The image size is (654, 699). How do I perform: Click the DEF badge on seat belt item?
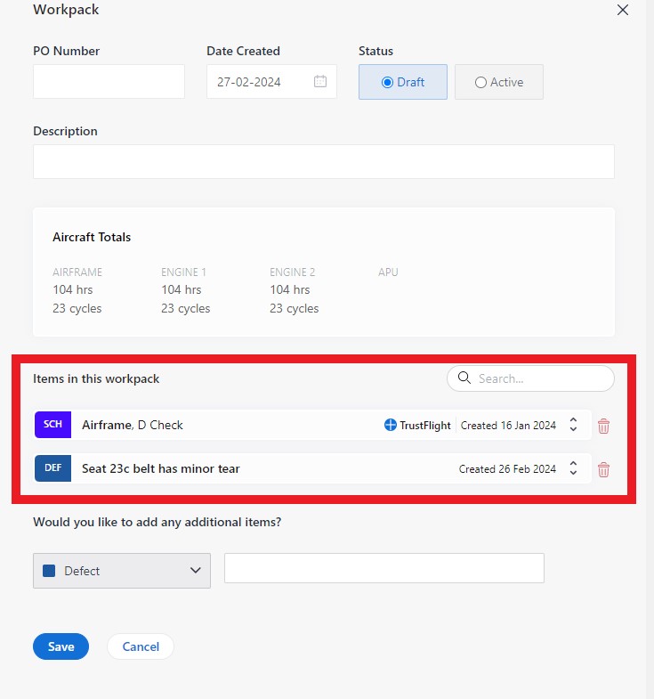click(x=52, y=468)
